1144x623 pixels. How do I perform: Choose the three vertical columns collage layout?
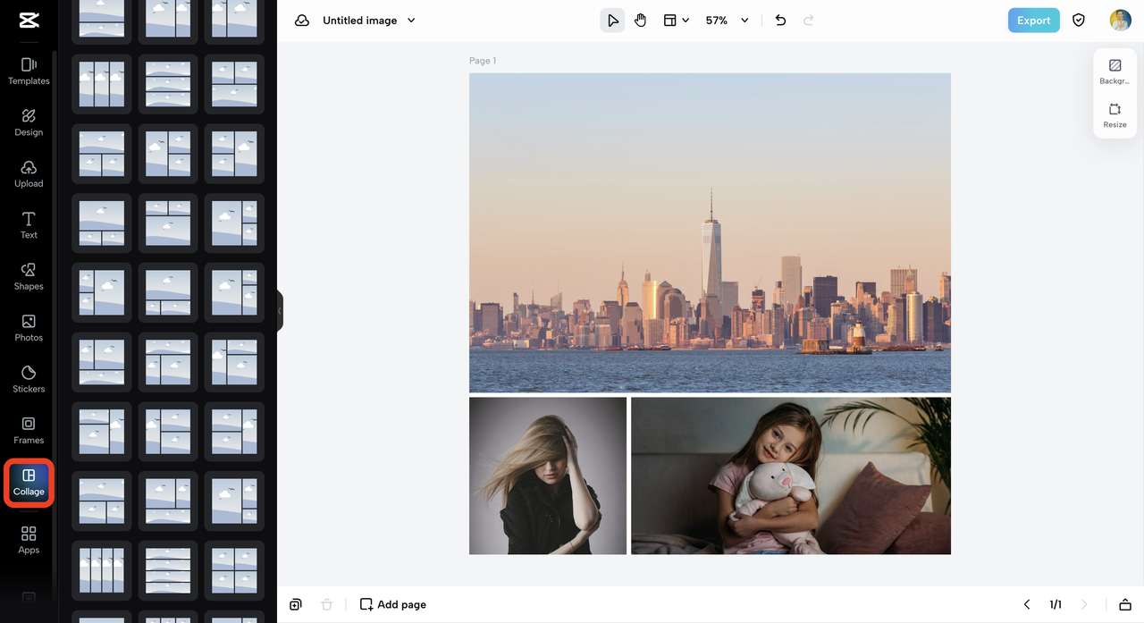click(102, 84)
